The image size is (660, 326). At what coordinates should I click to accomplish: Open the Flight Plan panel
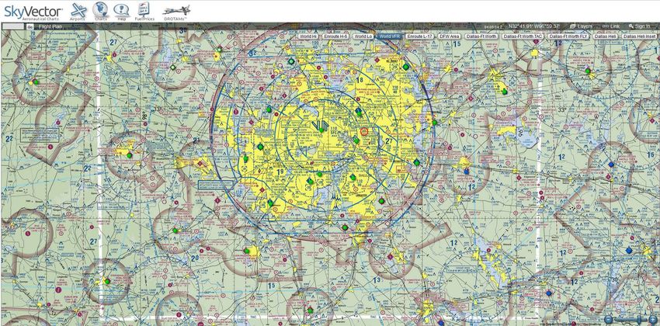50,26
